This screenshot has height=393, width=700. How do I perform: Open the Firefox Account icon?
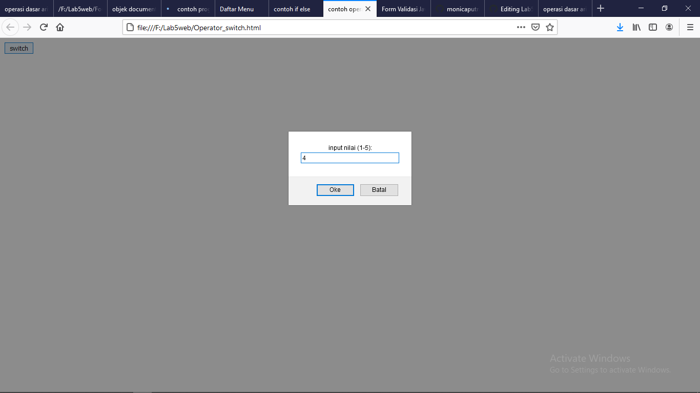(x=669, y=27)
